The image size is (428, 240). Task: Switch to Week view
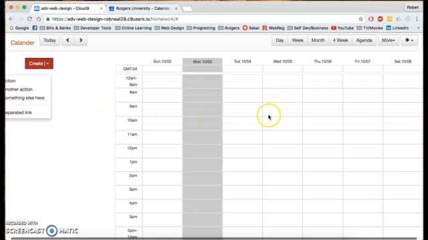pyautogui.click(x=298, y=40)
